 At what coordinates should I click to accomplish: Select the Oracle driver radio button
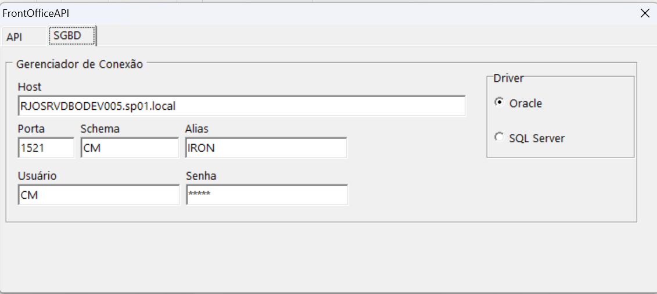pos(499,102)
